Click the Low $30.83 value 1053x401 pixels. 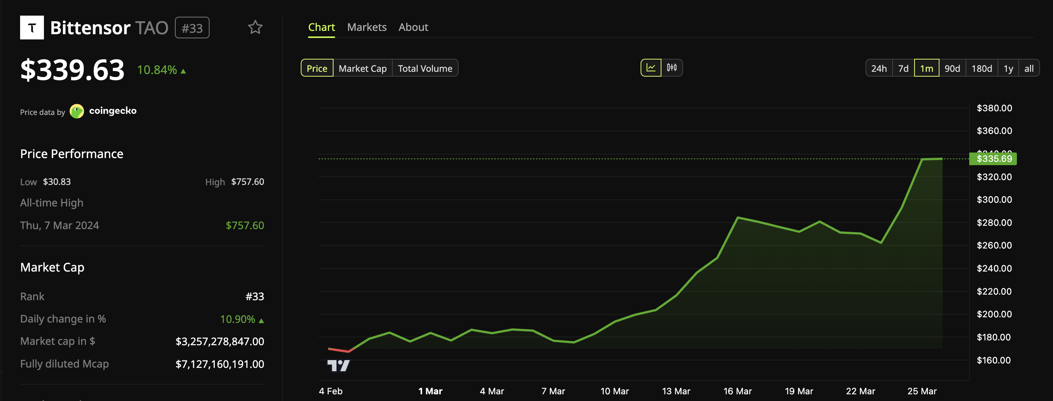coord(57,182)
